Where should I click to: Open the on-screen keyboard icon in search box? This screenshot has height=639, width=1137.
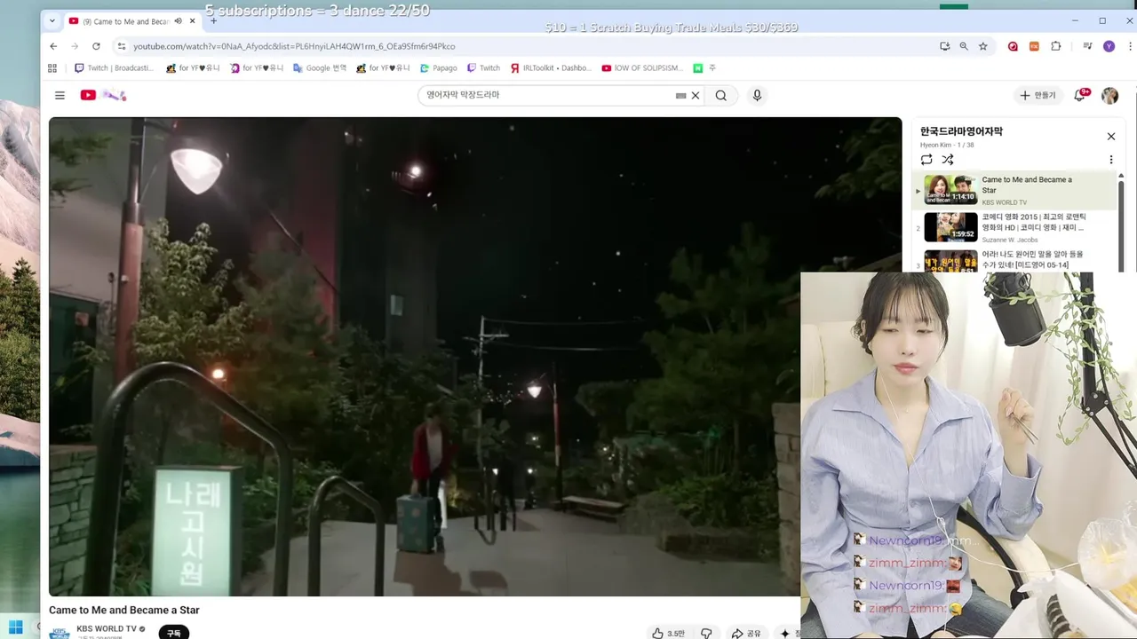pos(681,95)
